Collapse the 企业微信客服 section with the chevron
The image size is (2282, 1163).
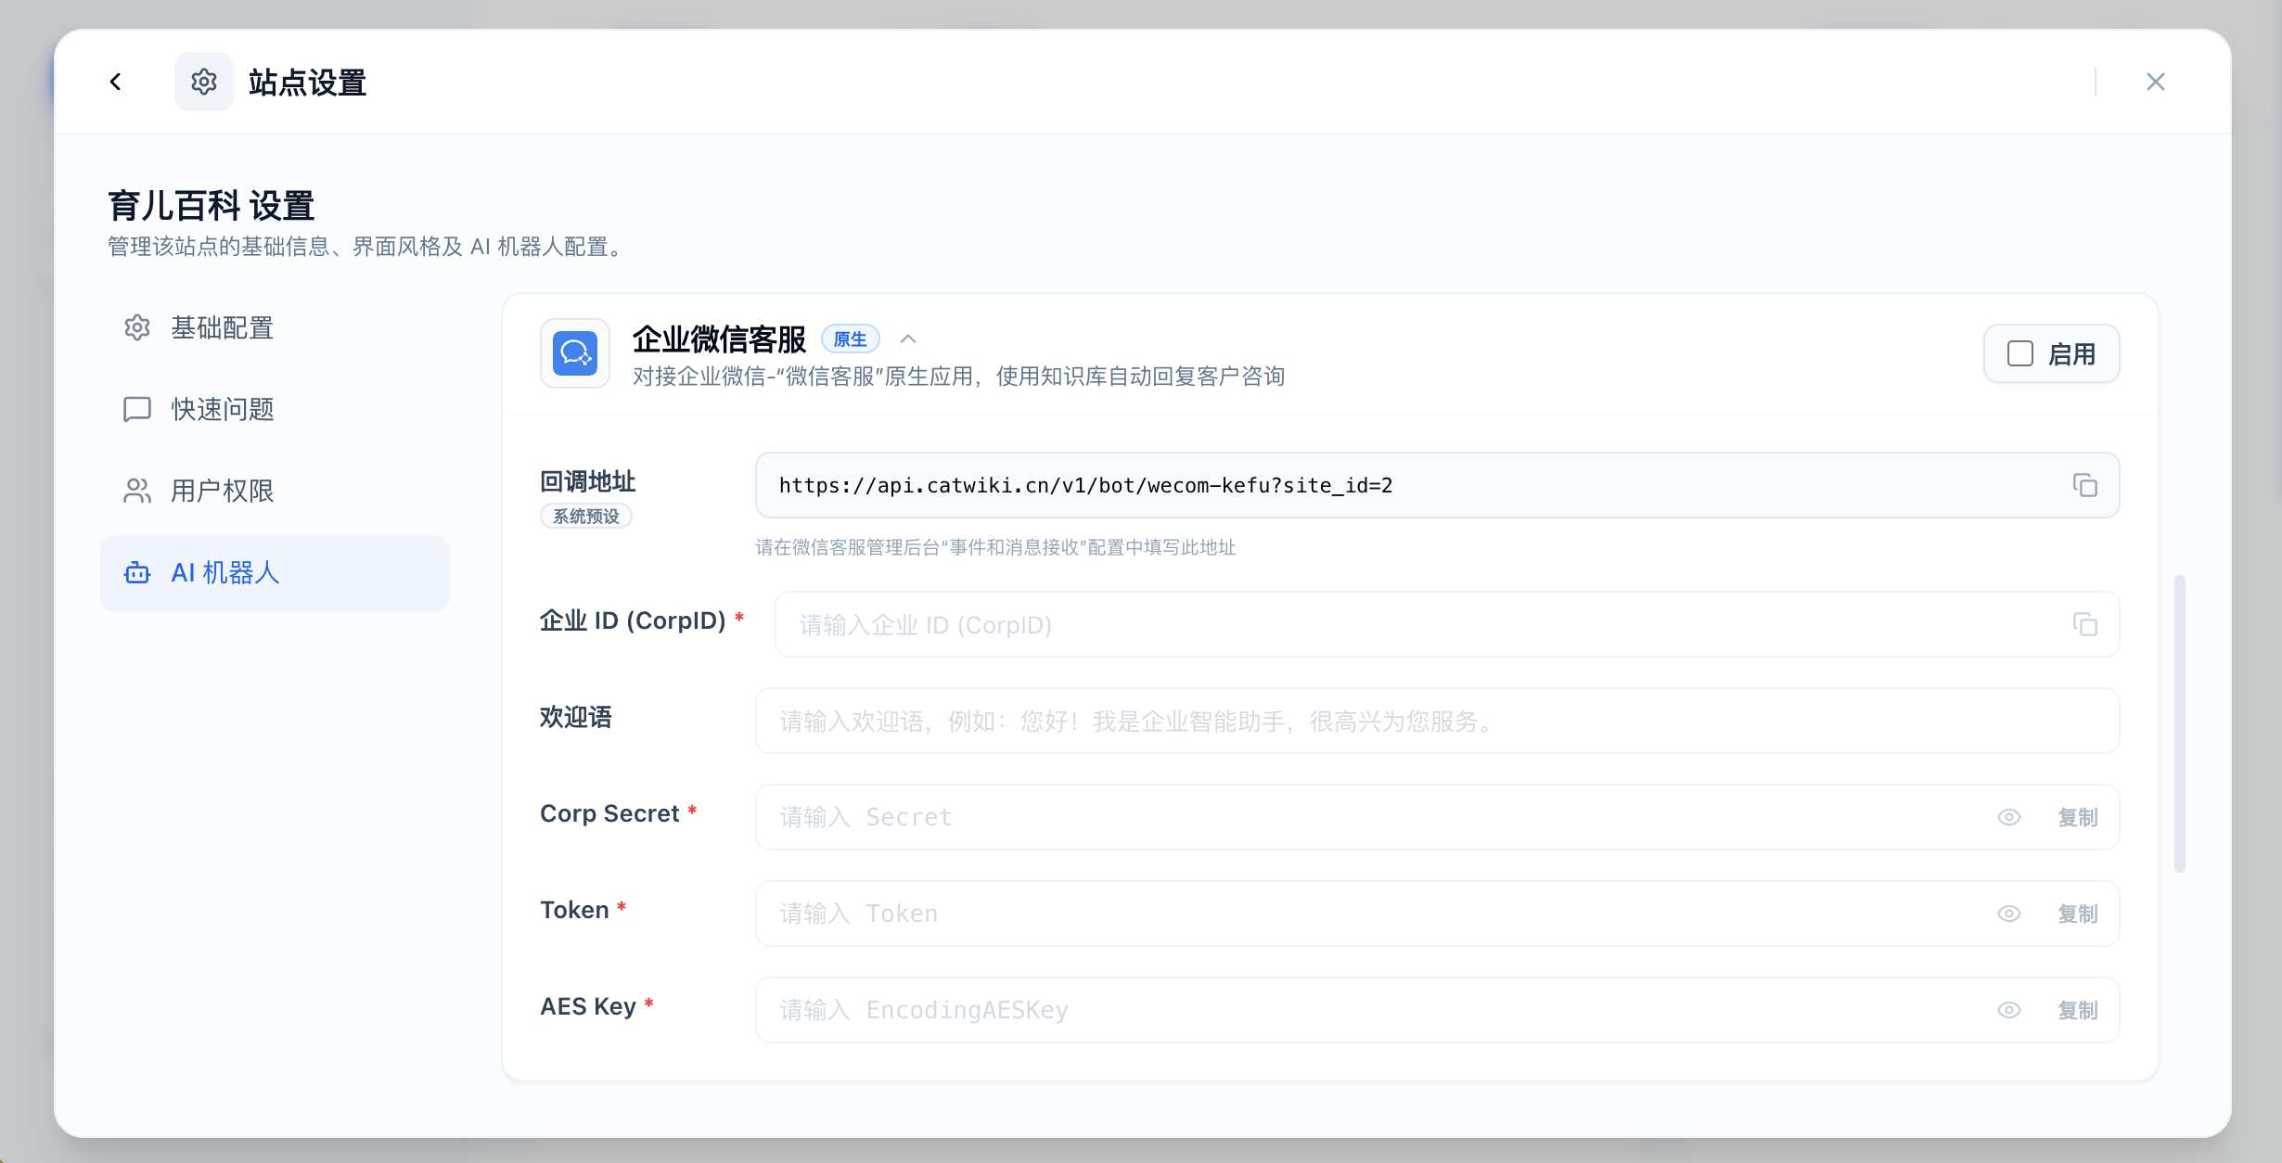907,339
